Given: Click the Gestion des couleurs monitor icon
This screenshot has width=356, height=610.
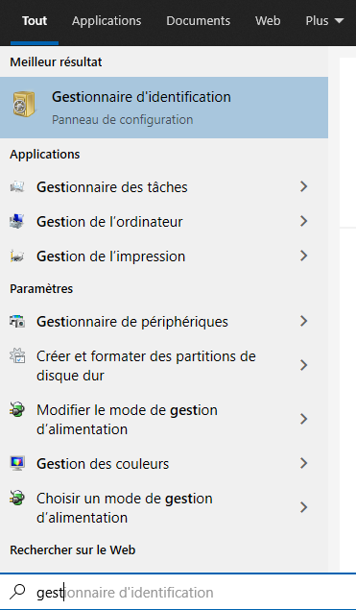Looking at the screenshot, I should [17, 463].
